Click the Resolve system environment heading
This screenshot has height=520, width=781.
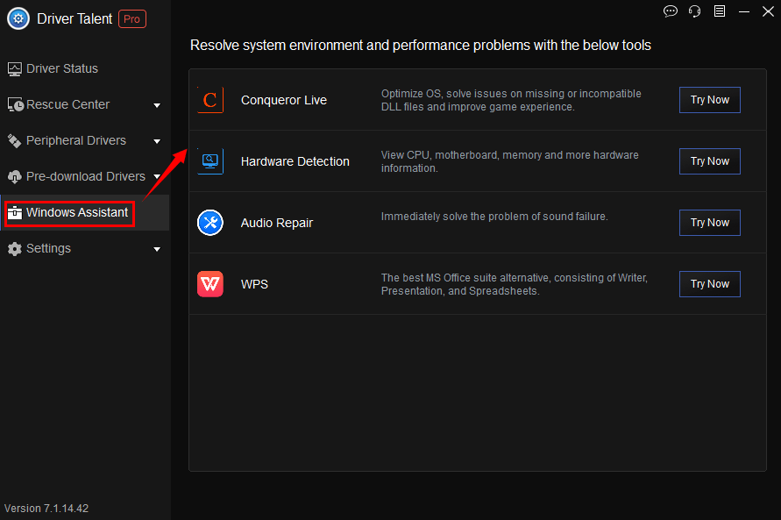pyautogui.click(x=421, y=46)
